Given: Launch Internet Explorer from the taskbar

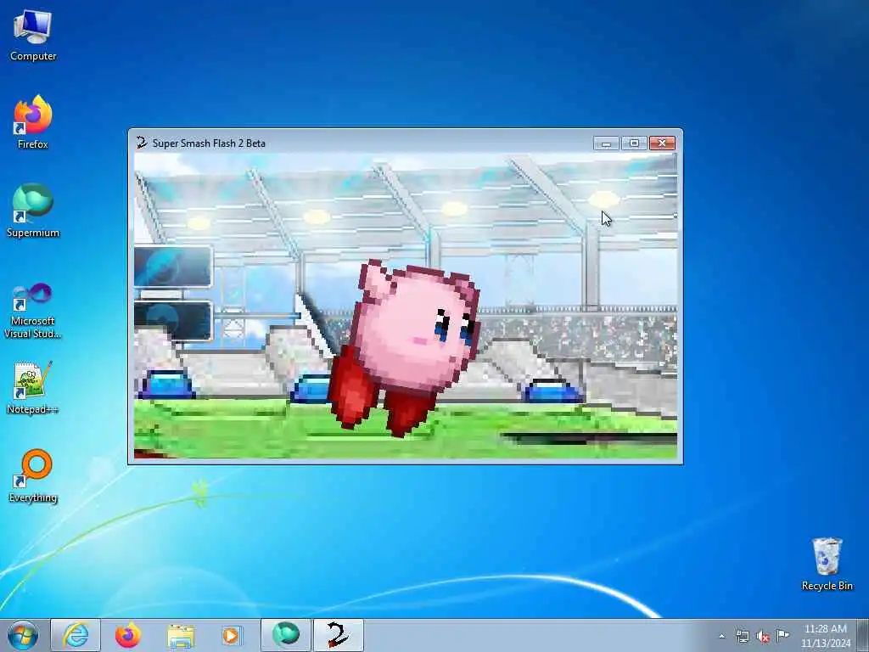Looking at the screenshot, I should click(76, 635).
